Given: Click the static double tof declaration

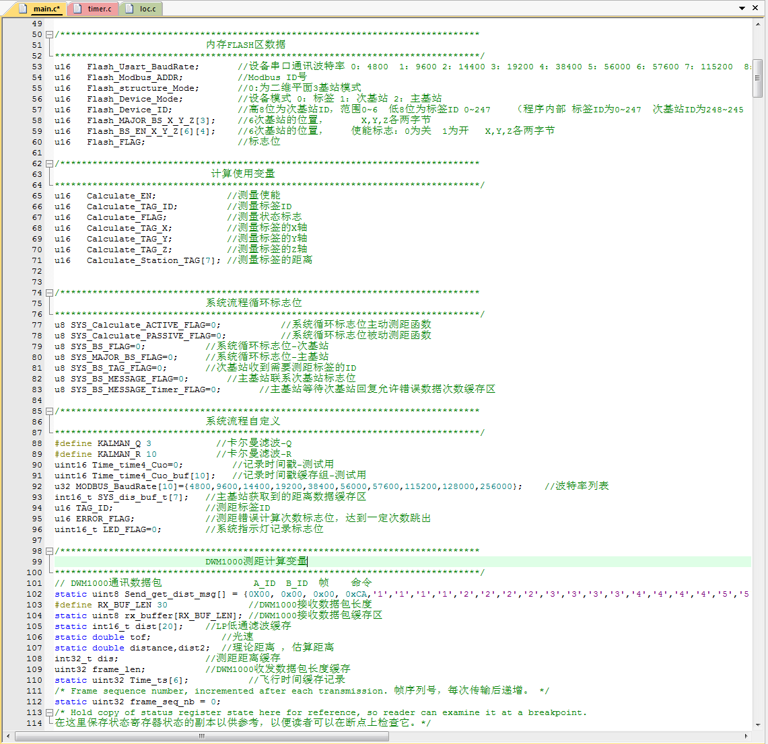Looking at the screenshot, I should click(102, 637).
